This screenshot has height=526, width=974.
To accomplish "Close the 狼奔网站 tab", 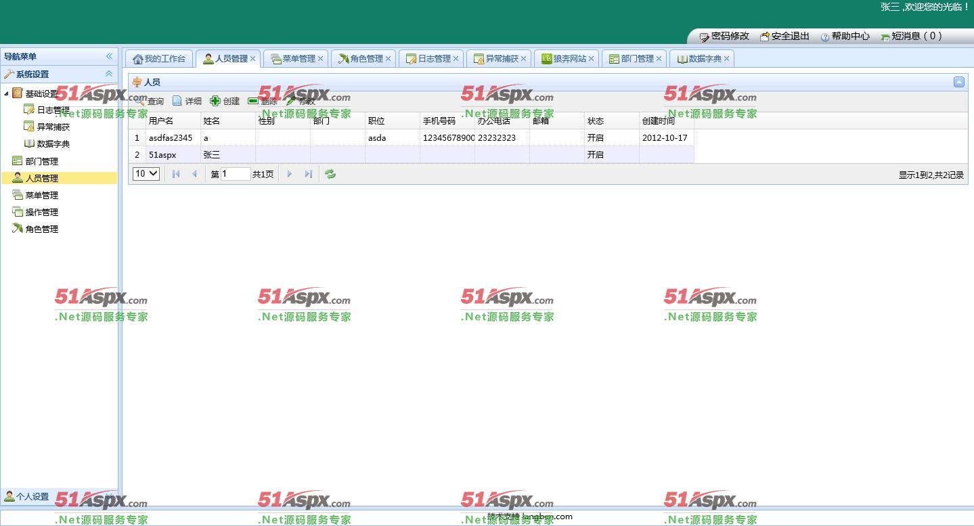I will [592, 59].
